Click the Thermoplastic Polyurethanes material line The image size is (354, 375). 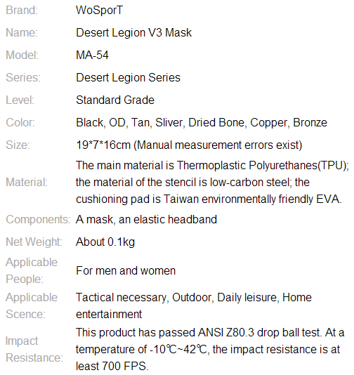coord(212,166)
